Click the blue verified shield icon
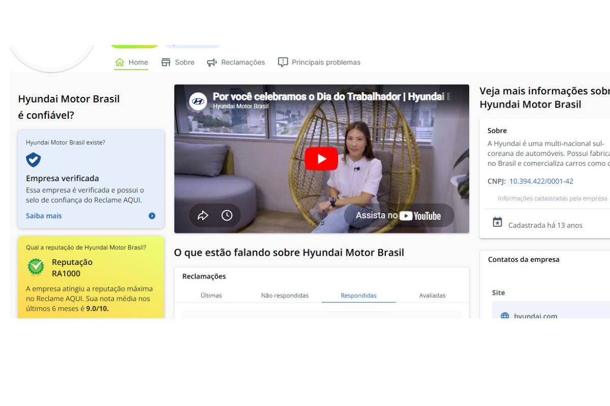 [x=33, y=160]
